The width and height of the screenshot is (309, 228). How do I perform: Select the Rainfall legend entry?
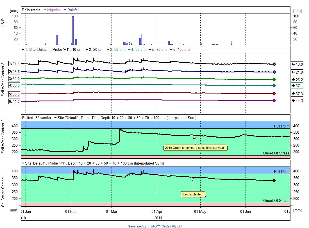(72, 10)
